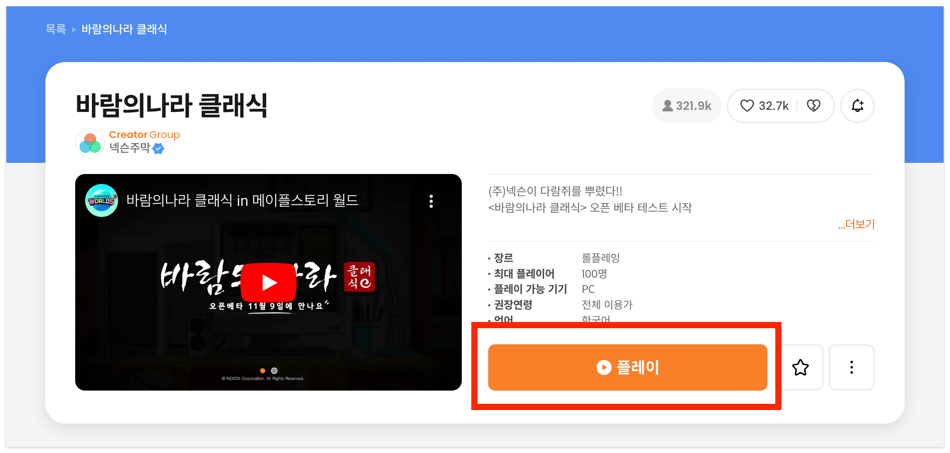This screenshot has width=950, height=453.
Task: Select the second gray carousel dot
Action: tap(274, 371)
